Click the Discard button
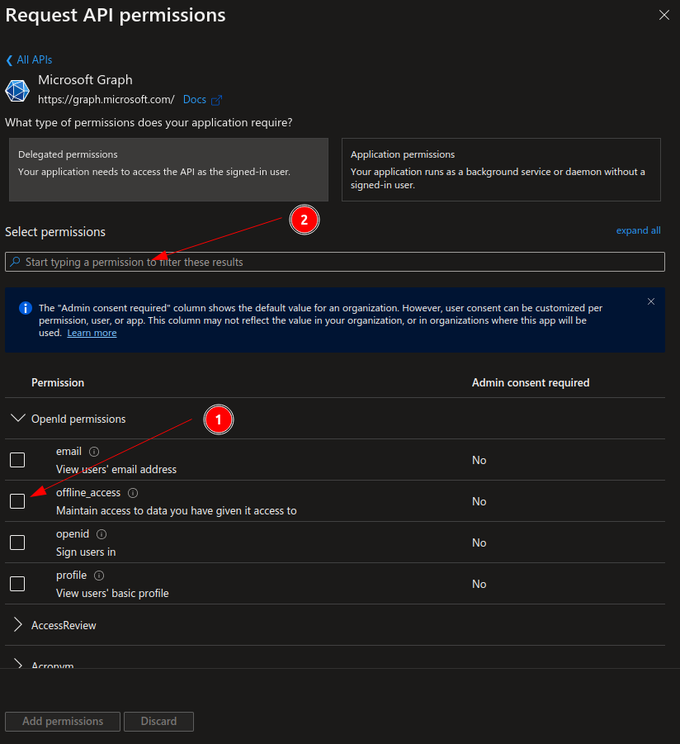Screen dimensions: 680x744 [158, 721]
